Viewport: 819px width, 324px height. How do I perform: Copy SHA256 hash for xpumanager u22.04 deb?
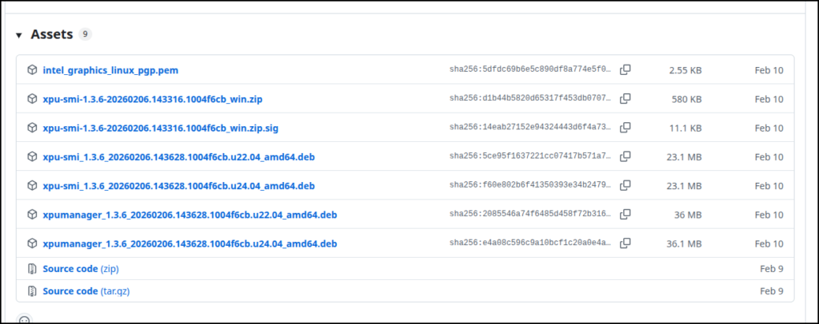[625, 215]
